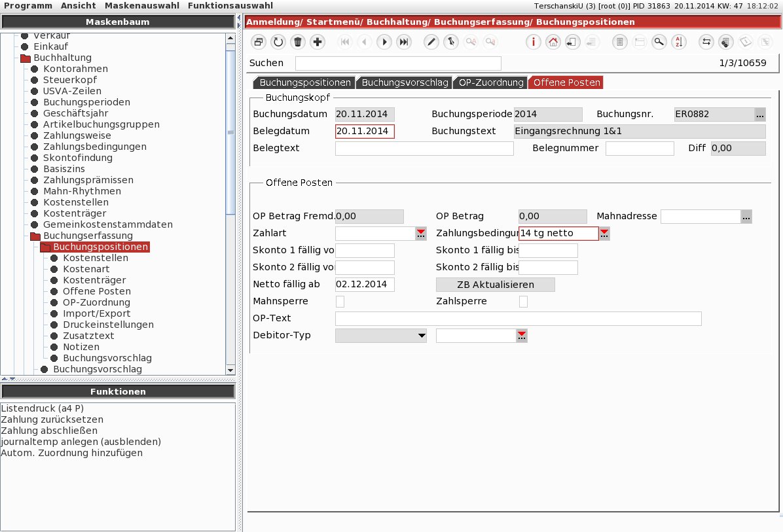Click the list document view icon
The height and width of the screenshot is (532, 783).
[620, 42]
